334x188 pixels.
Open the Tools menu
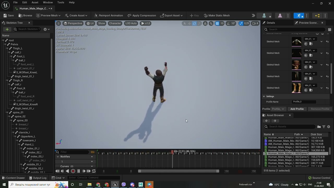click(61, 2)
